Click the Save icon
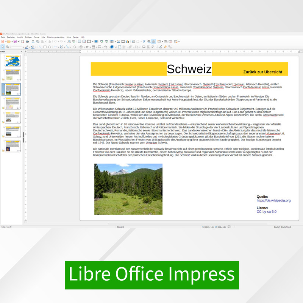303x303 pixels. pos(15,41)
